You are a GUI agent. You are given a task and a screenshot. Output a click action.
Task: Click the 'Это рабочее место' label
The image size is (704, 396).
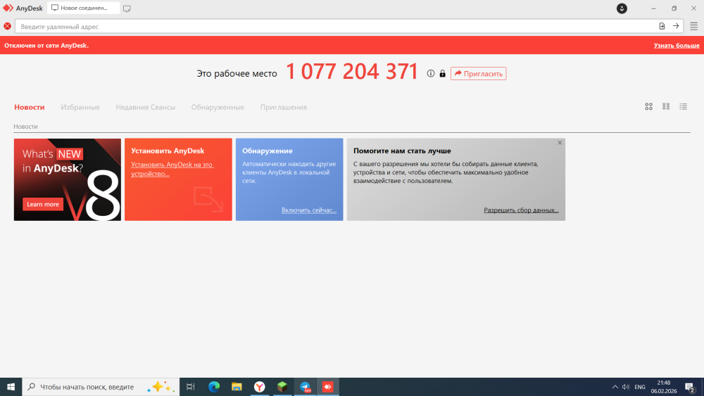click(237, 74)
